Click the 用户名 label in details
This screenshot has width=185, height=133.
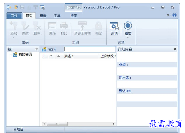[125, 78]
